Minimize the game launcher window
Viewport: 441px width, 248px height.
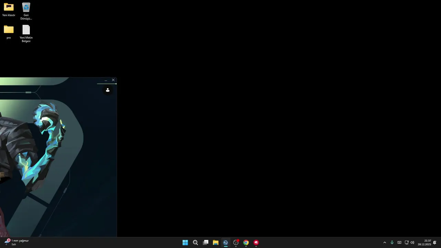click(x=106, y=80)
